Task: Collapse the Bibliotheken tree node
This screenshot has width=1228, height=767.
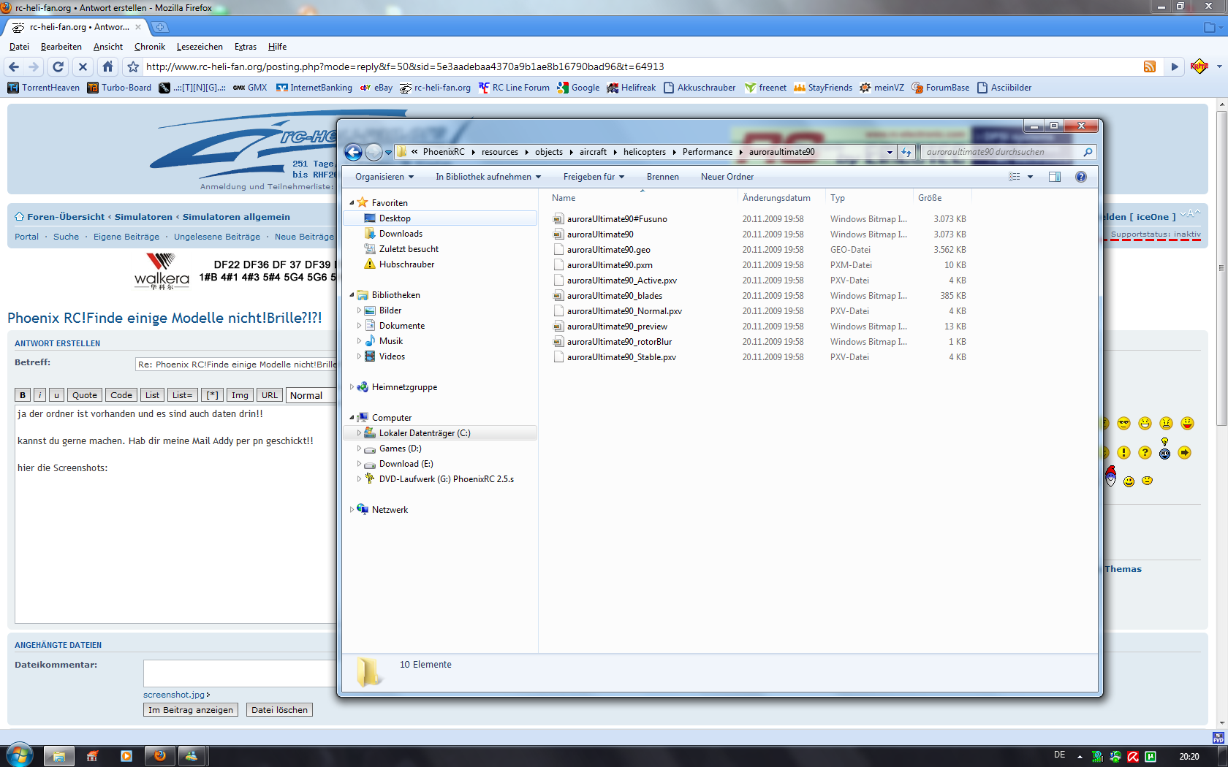Action: (x=352, y=295)
